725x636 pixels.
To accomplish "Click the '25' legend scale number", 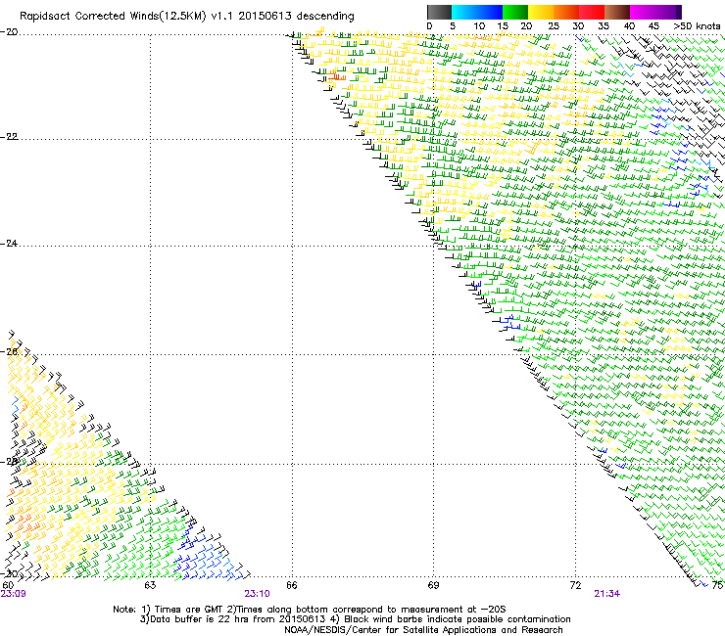I will pos(553,26).
